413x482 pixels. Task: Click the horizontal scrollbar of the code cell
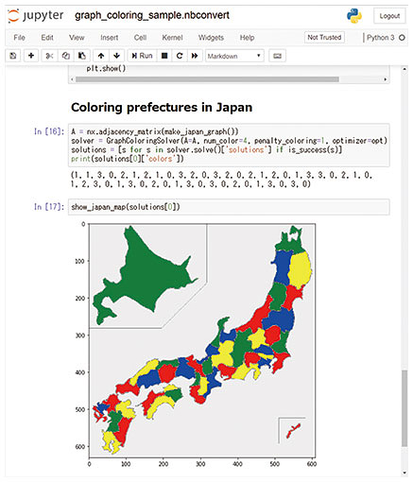[x=207, y=79]
